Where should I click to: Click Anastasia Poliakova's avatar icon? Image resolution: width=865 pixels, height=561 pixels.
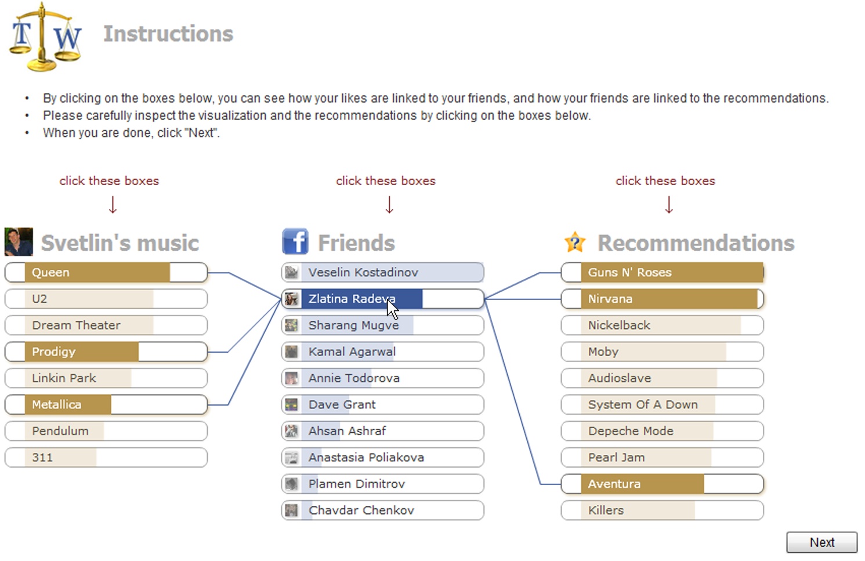click(292, 458)
